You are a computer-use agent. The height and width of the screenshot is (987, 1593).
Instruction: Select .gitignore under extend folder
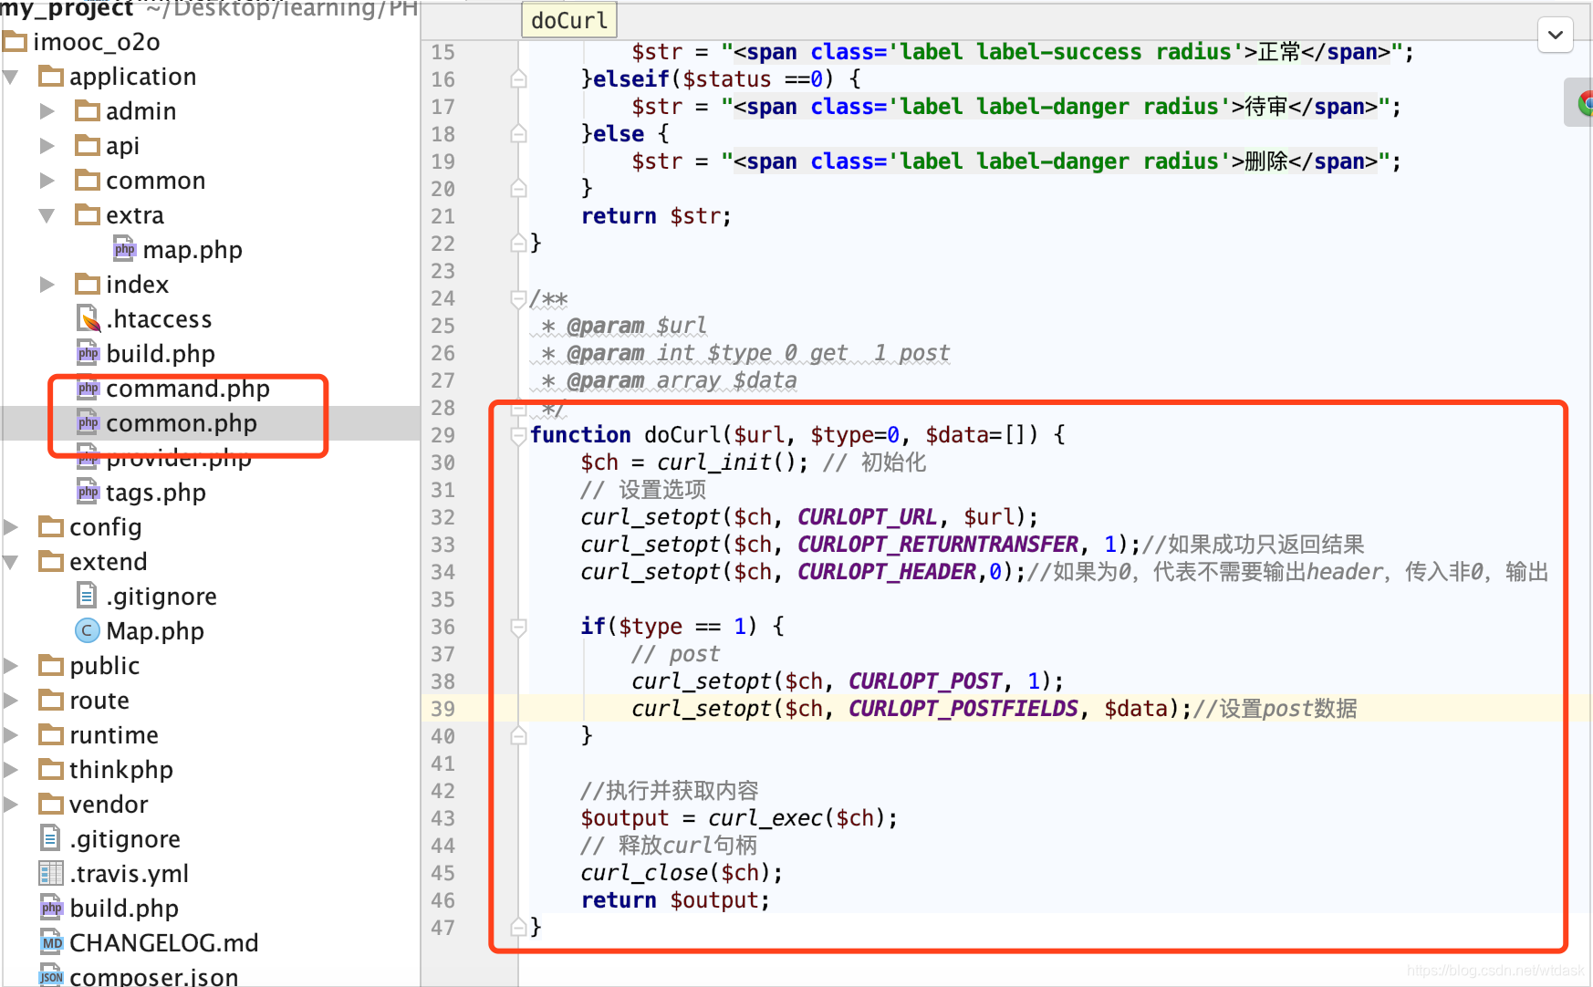[x=161, y=597]
